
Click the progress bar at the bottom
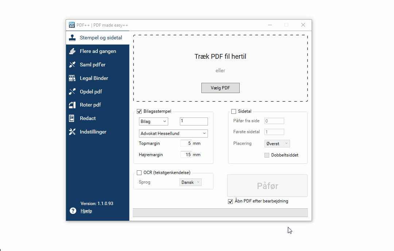(220, 213)
